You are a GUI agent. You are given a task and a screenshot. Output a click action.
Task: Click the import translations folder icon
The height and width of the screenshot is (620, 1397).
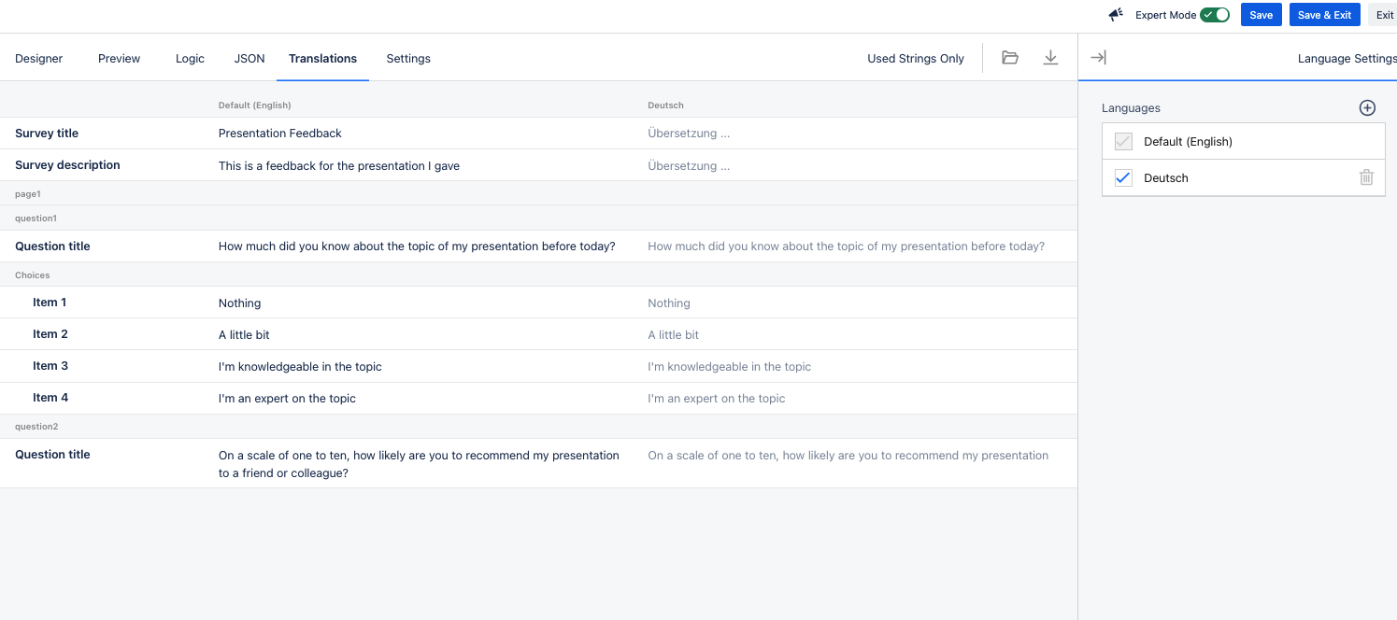[1009, 58]
